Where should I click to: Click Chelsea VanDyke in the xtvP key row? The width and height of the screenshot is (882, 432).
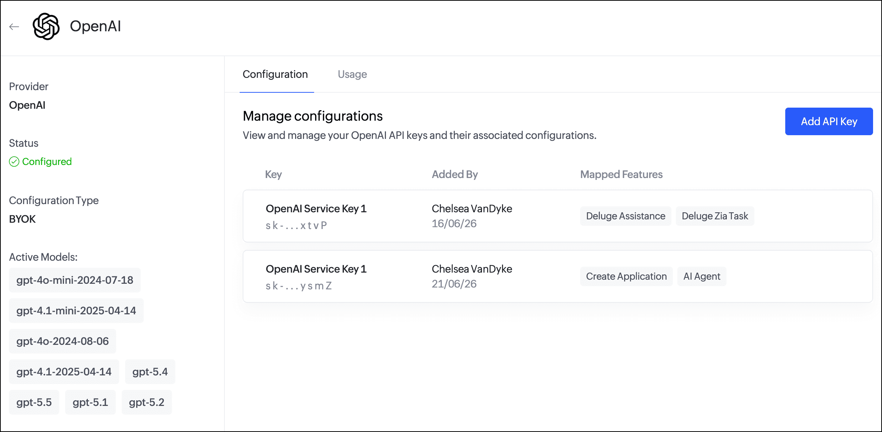472,209
